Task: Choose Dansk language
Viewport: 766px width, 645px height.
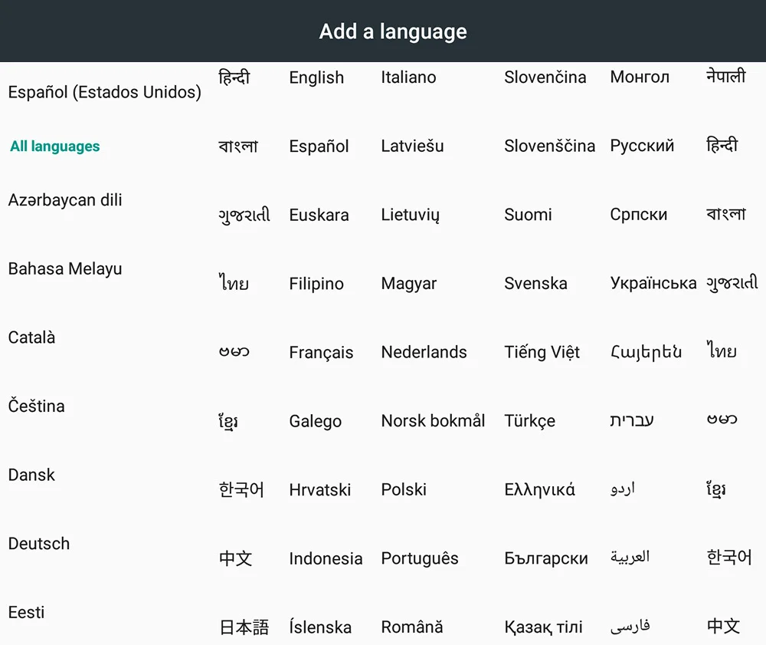Action: 31,475
